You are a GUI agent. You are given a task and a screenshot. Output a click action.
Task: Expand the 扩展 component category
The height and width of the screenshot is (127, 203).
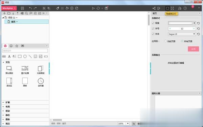tap(3, 102)
